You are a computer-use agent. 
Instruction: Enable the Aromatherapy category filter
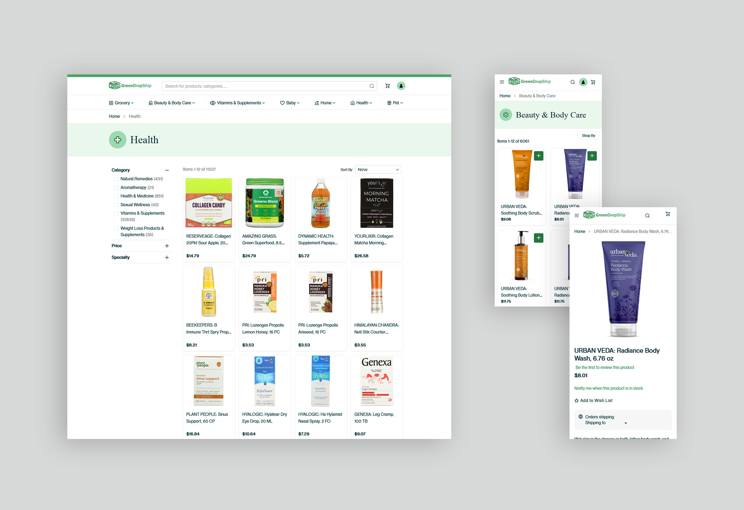[116, 187]
